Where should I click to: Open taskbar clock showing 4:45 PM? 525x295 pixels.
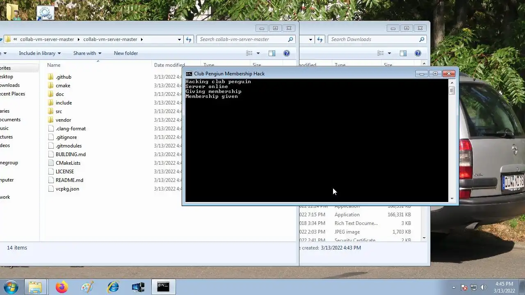coord(504,287)
